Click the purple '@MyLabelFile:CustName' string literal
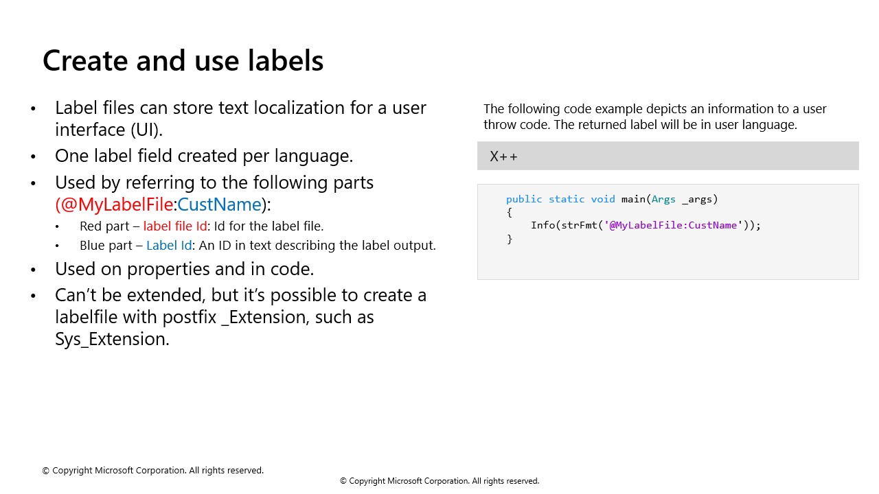 click(x=673, y=225)
